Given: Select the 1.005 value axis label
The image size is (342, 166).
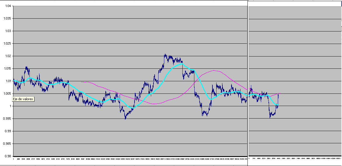Looking at the screenshot, I should [x=7, y=93].
